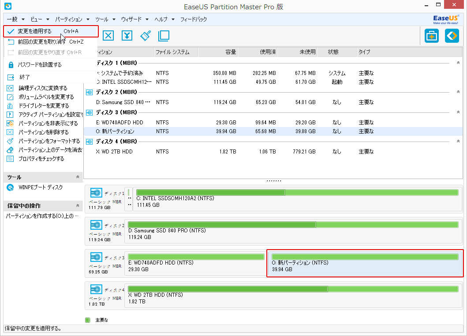Select the X: WD 2TB HDD list row
This screenshot has width=467, height=336.
(273, 152)
